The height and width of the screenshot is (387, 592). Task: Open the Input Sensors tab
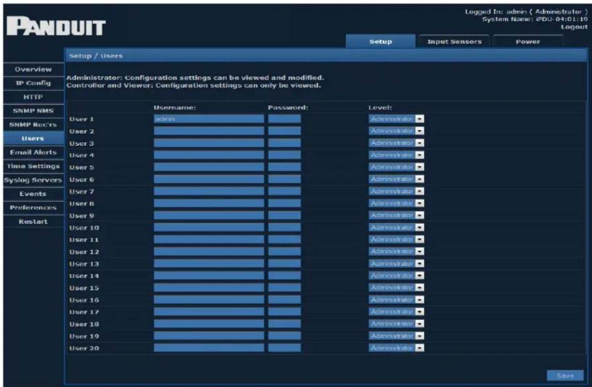coord(454,42)
